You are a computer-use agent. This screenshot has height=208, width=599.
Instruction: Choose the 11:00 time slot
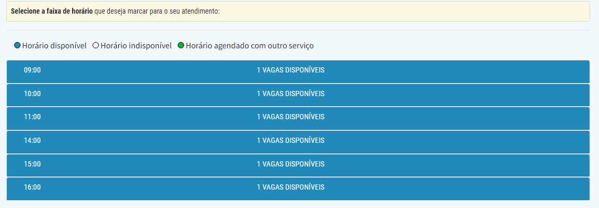pyautogui.click(x=298, y=118)
